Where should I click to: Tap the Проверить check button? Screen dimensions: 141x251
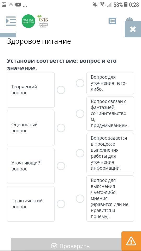click(x=70, y=244)
